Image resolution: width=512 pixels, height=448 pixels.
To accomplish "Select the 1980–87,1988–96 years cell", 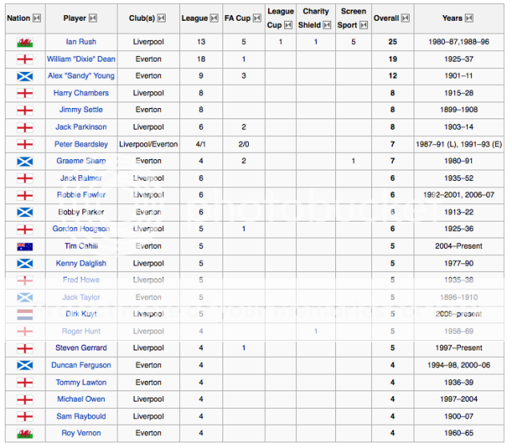I will point(458,42).
